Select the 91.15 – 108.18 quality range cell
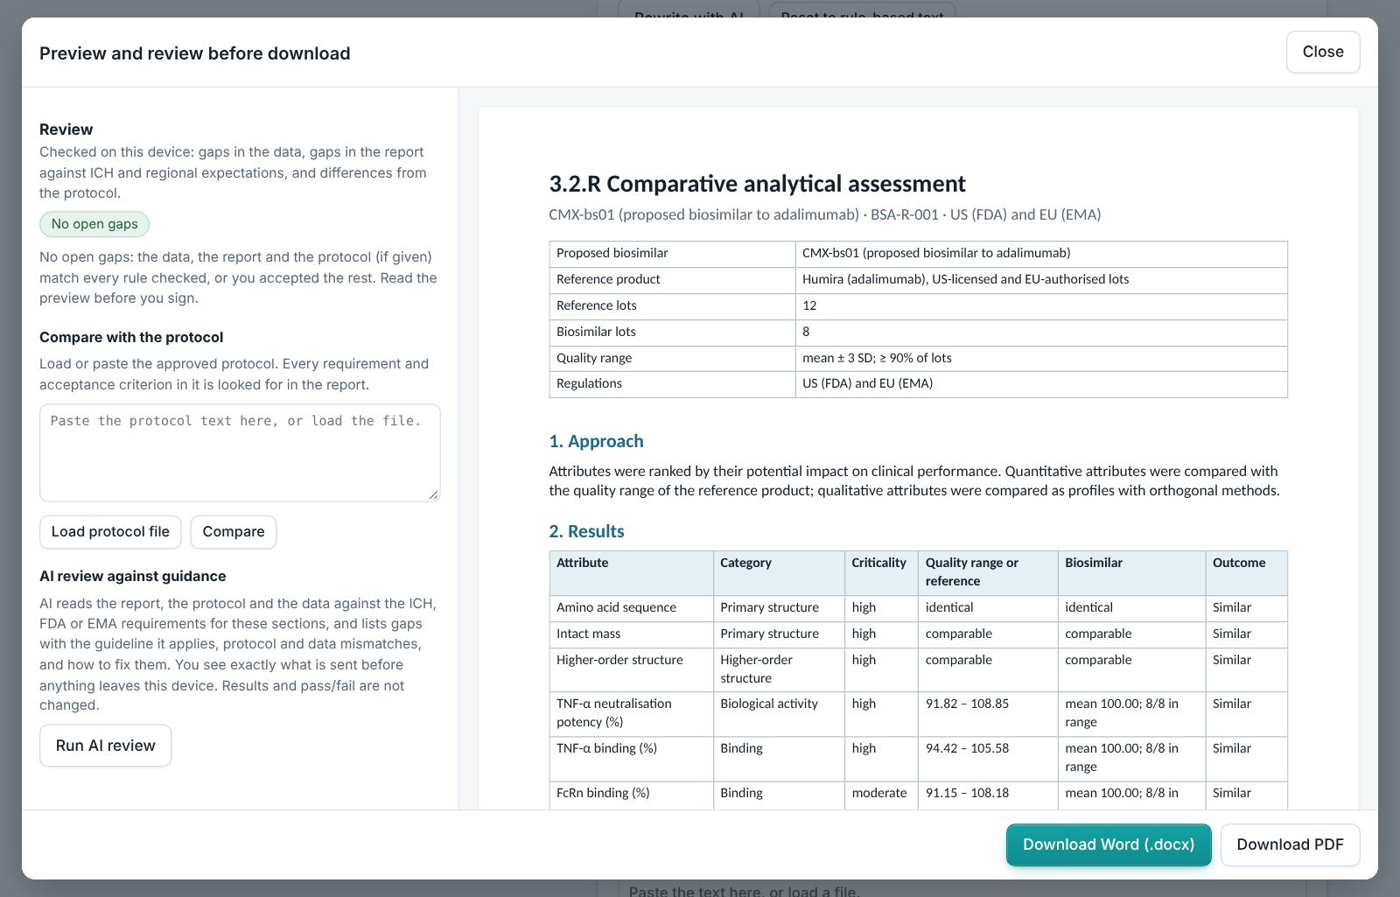The height and width of the screenshot is (897, 1400). click(x=988, y=794)
